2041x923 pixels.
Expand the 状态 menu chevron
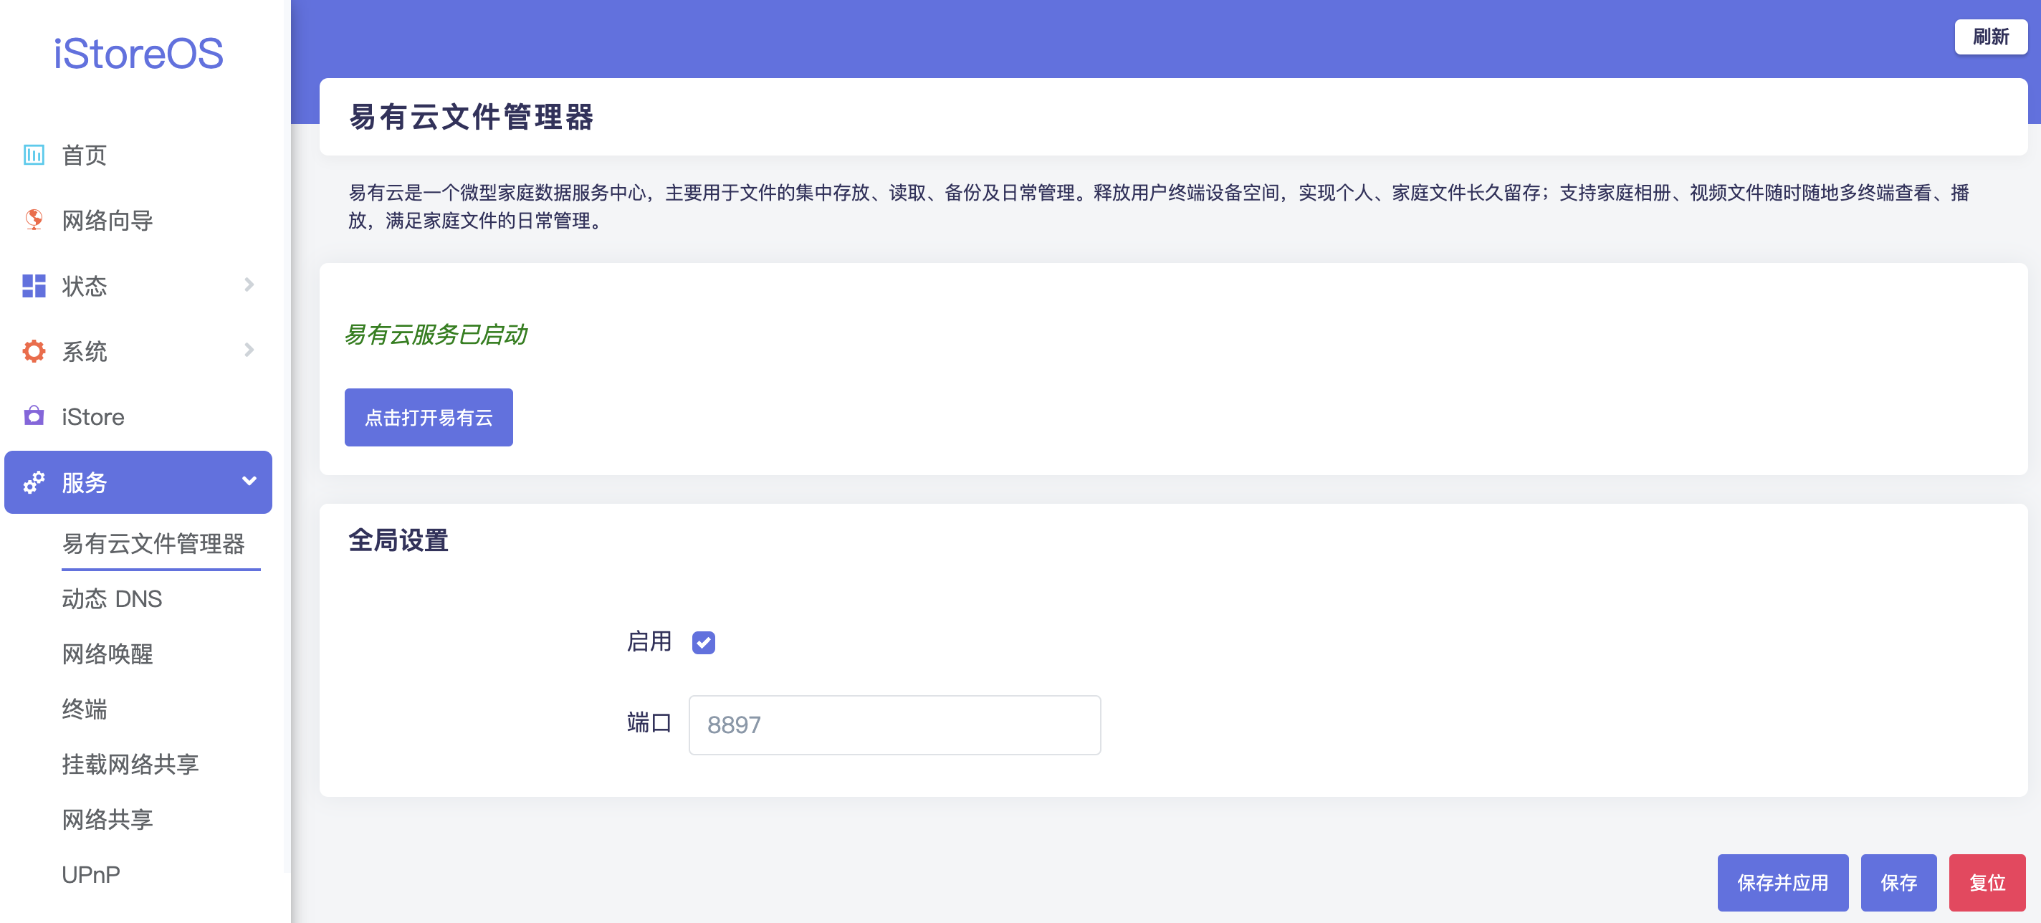coord(249,285)
